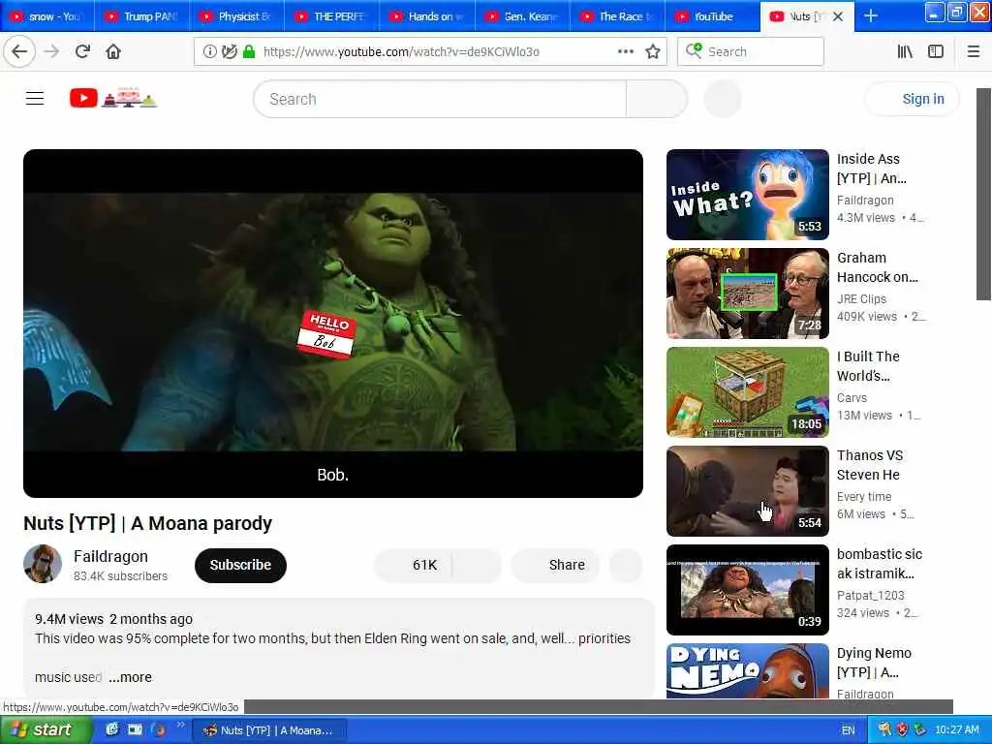Click the green secure-connection padlock
The height and width of the screenshot is (744, 992).
(249, 52)
